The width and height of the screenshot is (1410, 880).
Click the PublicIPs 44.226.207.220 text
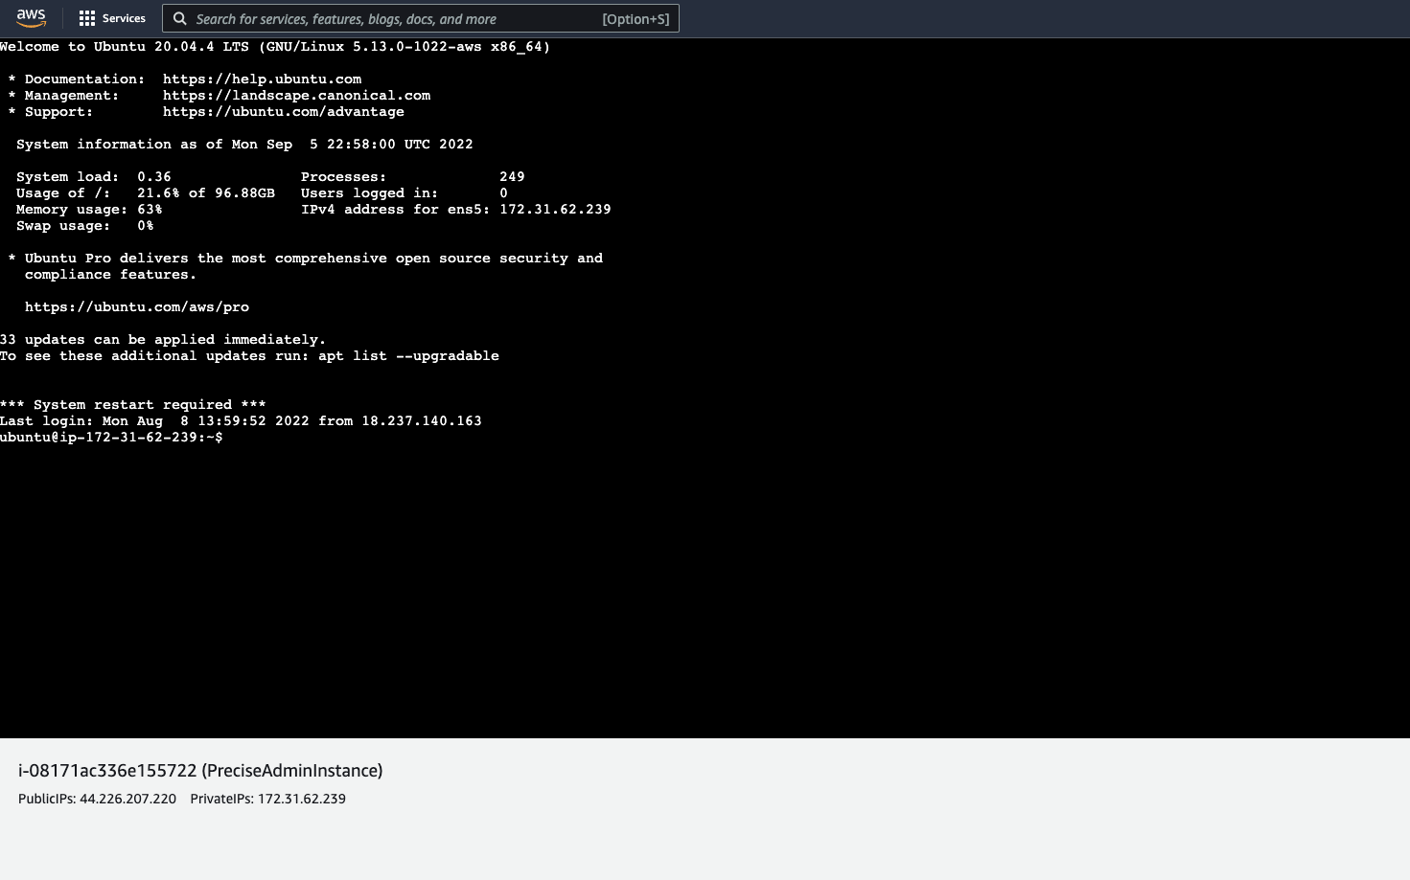(x=97, y=799)
